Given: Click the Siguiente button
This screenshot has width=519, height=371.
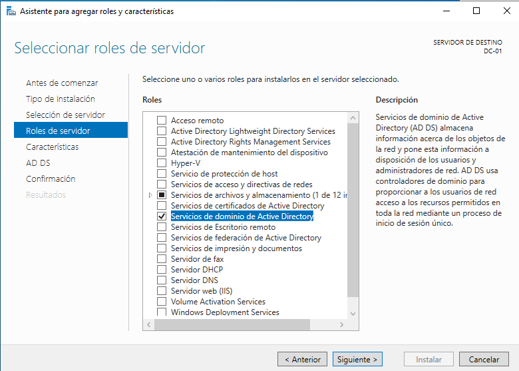Looking at the screenshot, I should pos(357,360).
